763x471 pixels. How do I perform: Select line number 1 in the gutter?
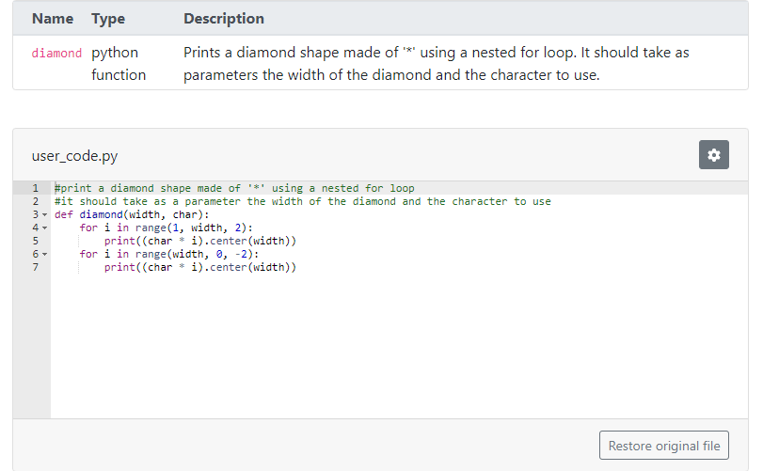click(x=35, y=188)
